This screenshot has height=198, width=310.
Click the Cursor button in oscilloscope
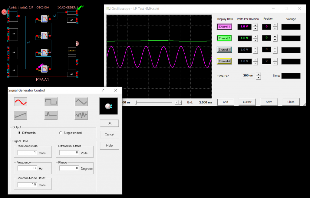(247, 102)
